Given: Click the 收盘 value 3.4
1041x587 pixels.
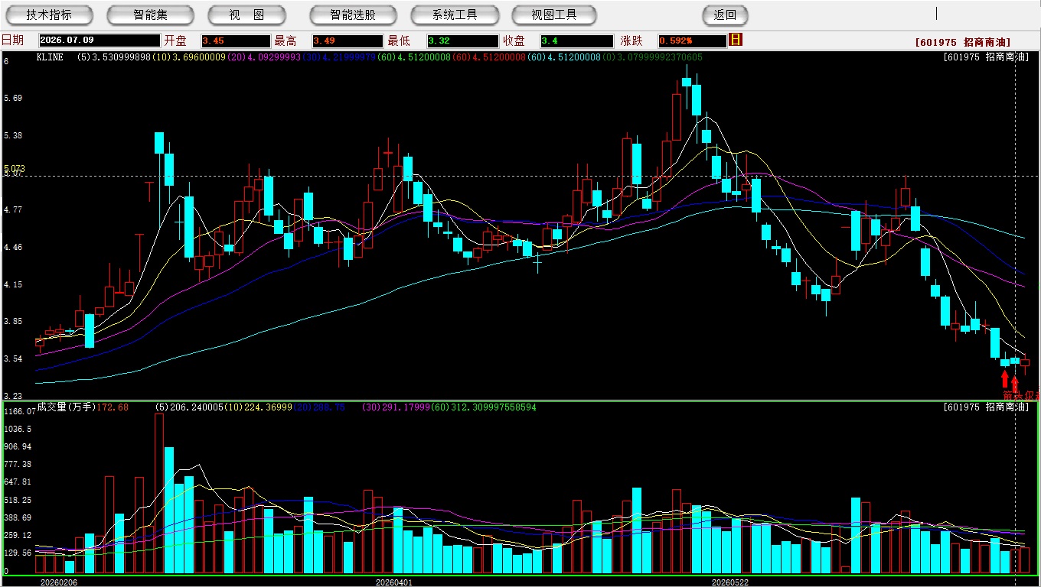Looking at the screenshot, I should pos(576,41).
